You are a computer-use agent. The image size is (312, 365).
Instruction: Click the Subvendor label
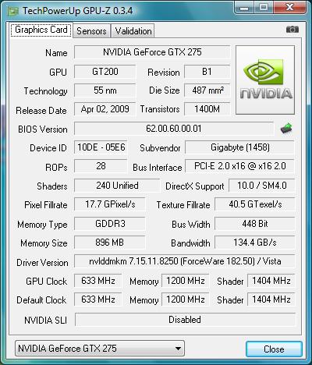click(x=160, y=148)
